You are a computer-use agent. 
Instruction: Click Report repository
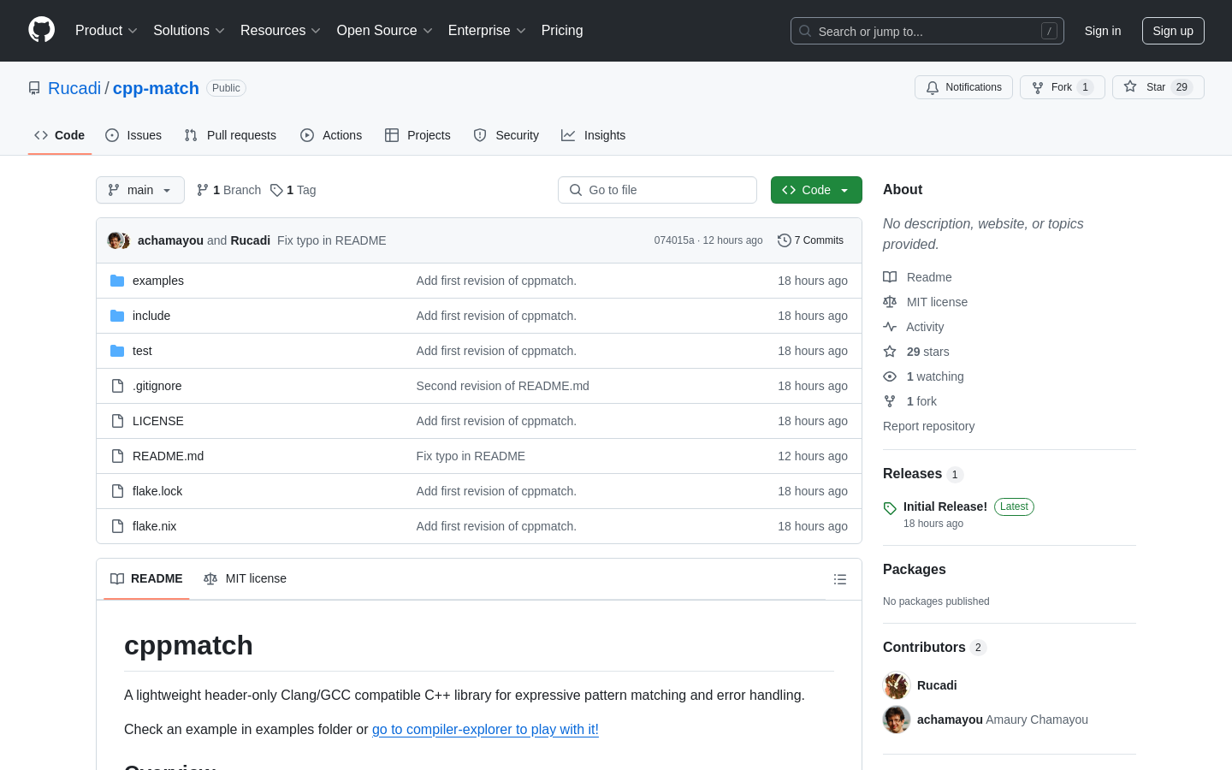(928, 426)
